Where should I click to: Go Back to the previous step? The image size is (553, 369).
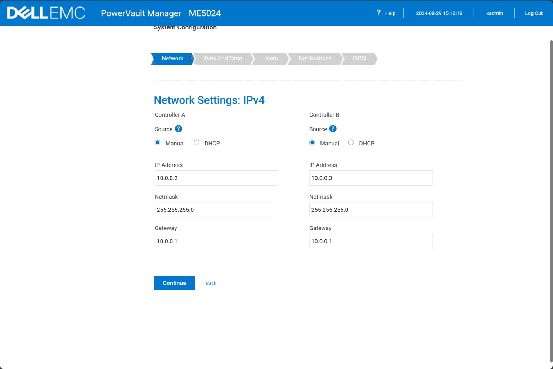[x=211, y=283]
